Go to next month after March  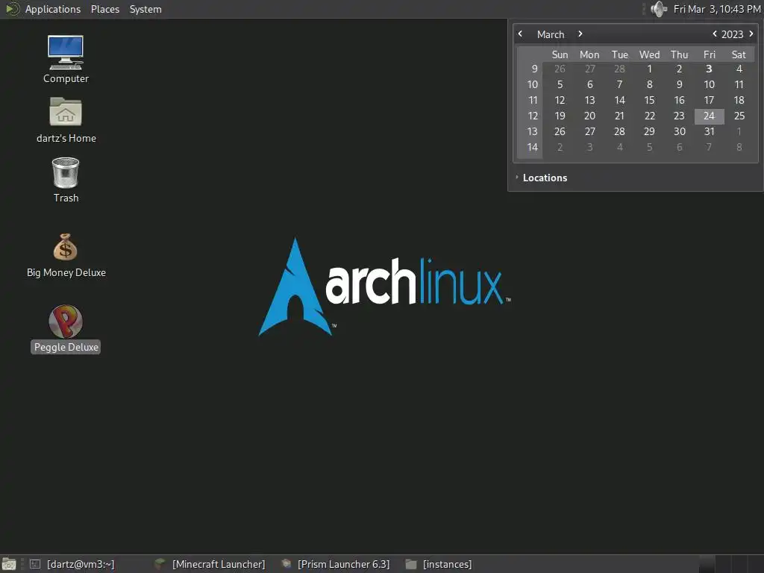coord(580,34)
